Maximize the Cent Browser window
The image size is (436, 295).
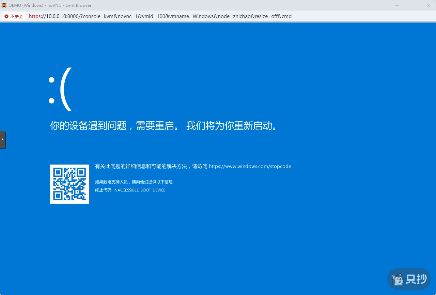412,5
